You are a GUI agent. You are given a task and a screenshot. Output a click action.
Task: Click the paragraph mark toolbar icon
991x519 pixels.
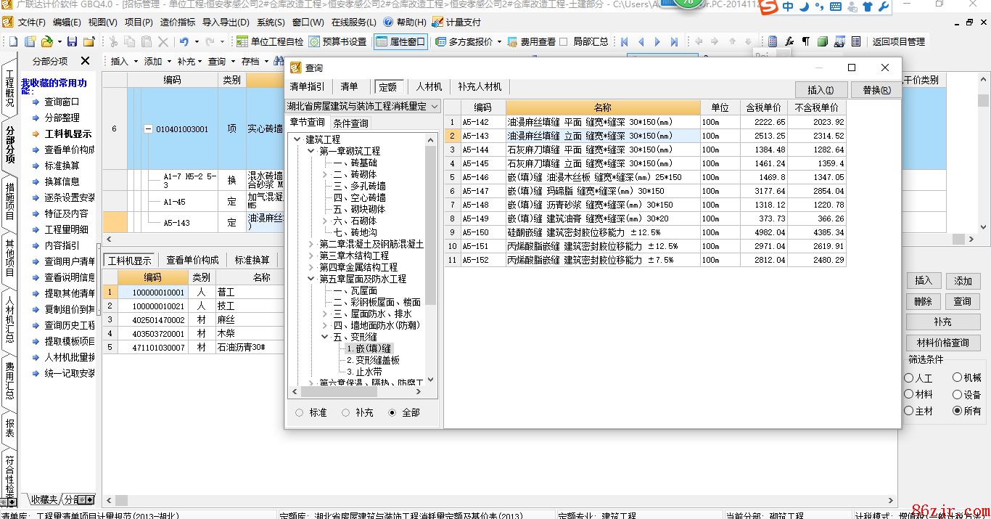pos(805,42)
